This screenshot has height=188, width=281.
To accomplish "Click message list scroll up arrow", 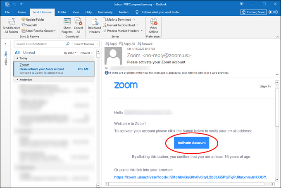I will [98, 51].
